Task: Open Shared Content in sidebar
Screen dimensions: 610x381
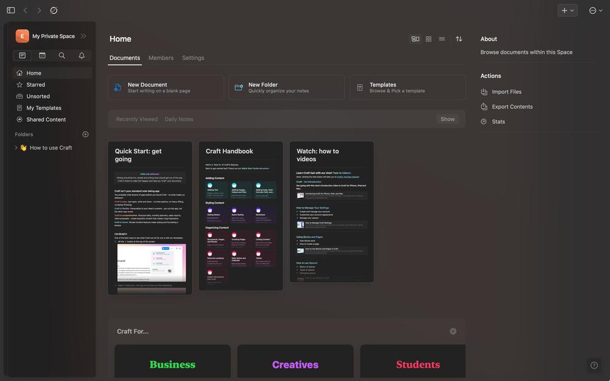Action: click(x=52, y=119)
